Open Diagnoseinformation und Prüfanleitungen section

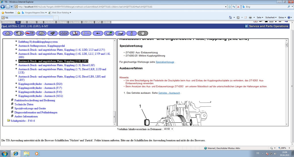[x=36, y=113]
